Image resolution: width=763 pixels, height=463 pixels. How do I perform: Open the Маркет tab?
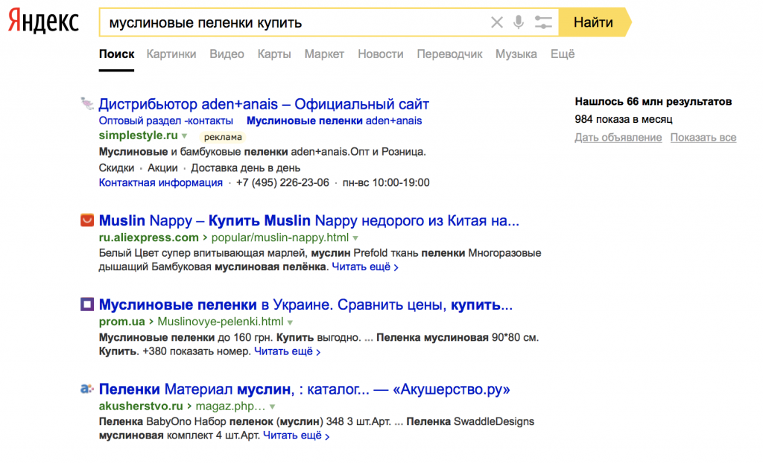click(x=324, y=54)
